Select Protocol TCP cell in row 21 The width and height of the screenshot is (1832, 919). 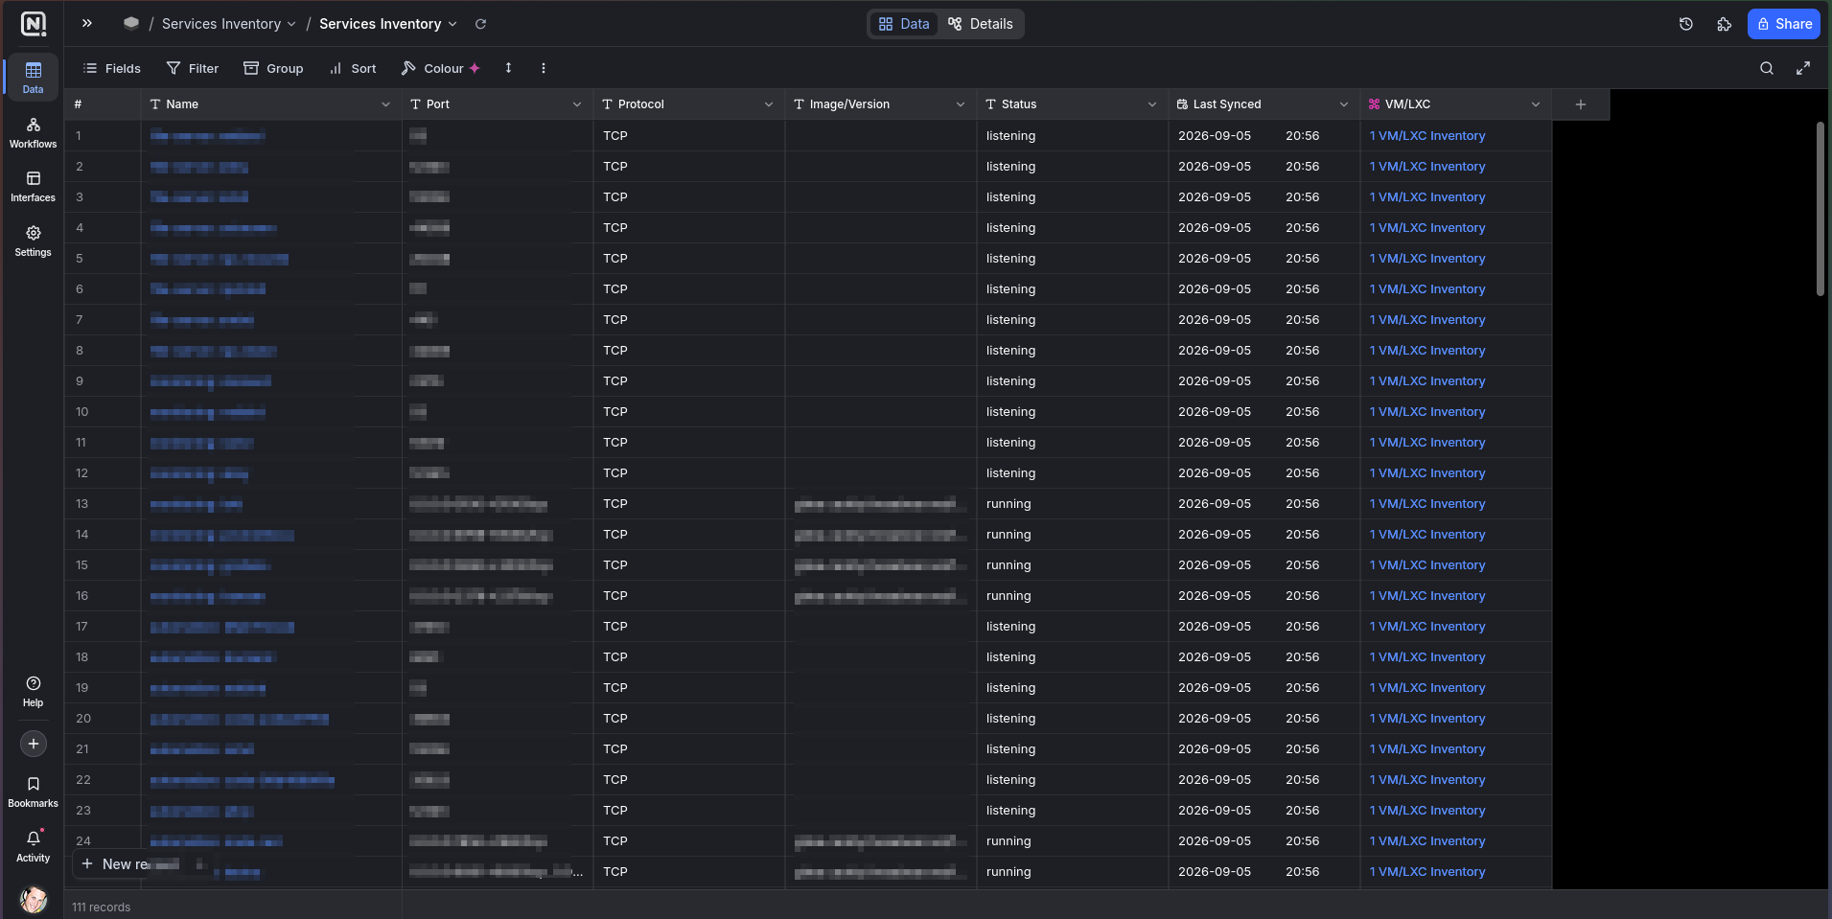point(689,749)
